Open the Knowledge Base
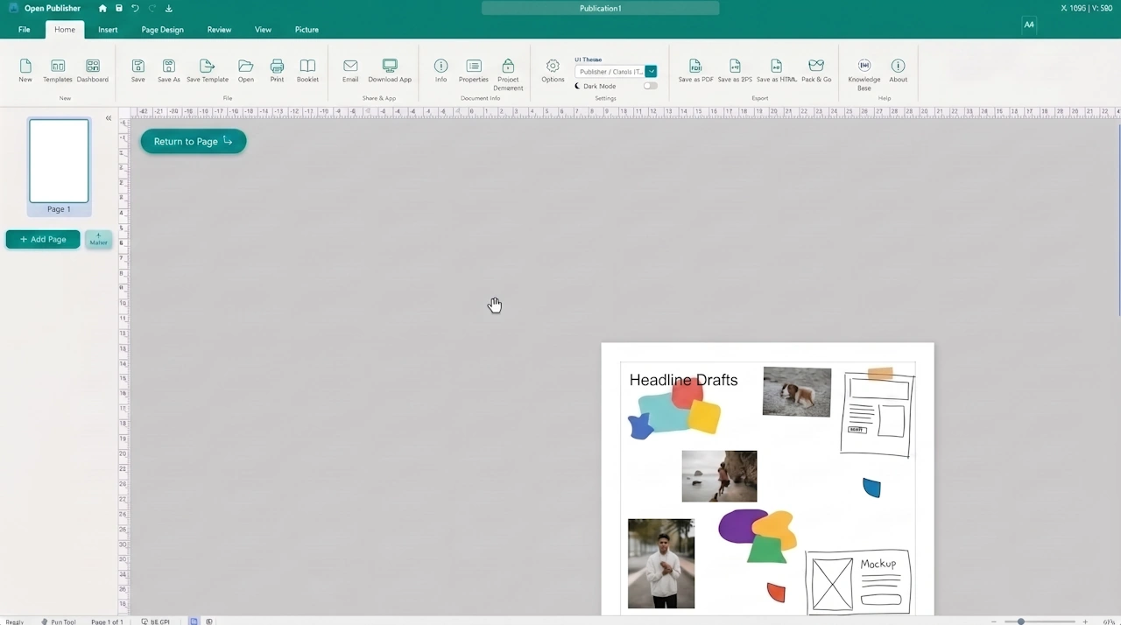 (864, 74)
